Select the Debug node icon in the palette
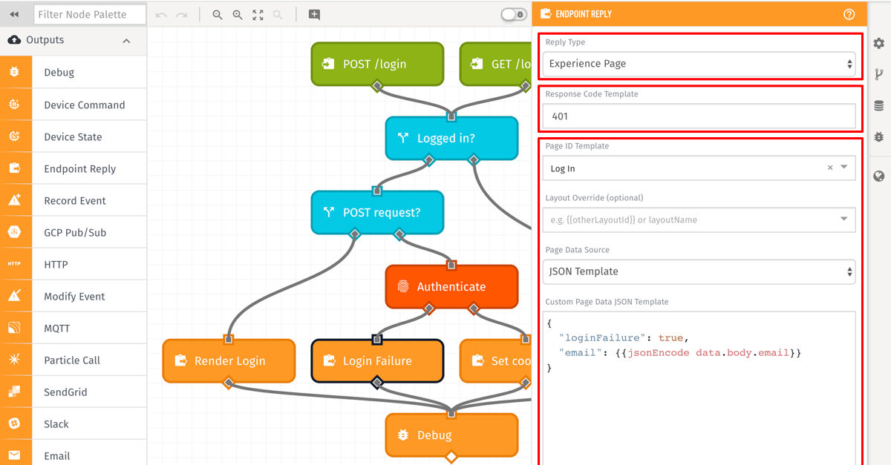This screenshot has width=891, height=465. click(x=14, y=73)
